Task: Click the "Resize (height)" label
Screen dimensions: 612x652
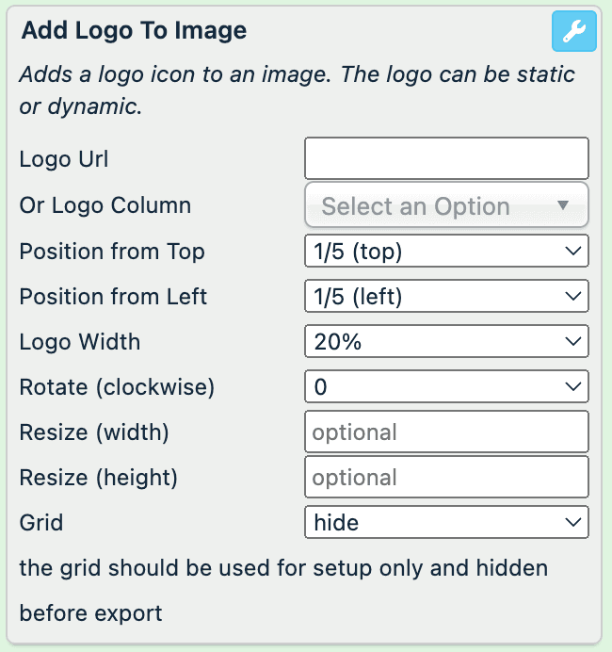Action: (98, 477)
